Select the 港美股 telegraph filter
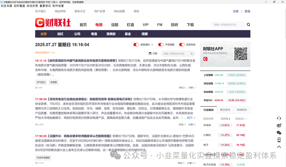 (x=111, y=34)
